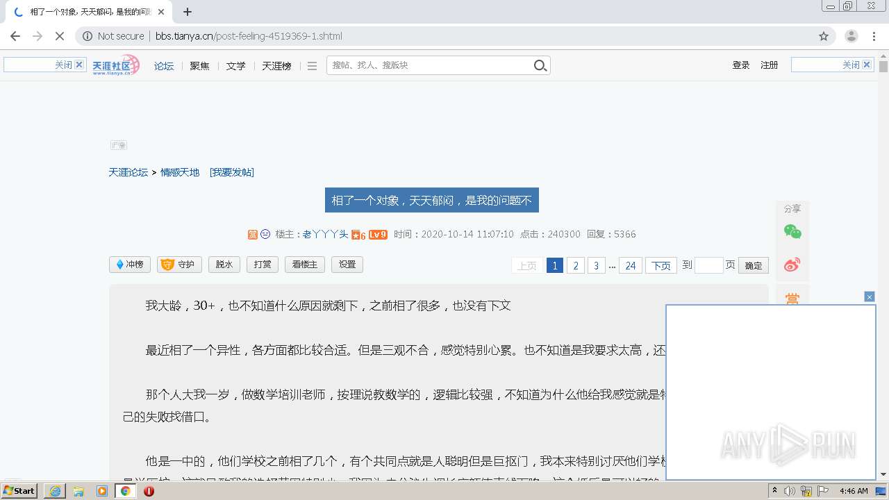Screen dimensions: 889x500
Task: Click the 情感天地 breadcrumb link
Action: pos(180,172)
